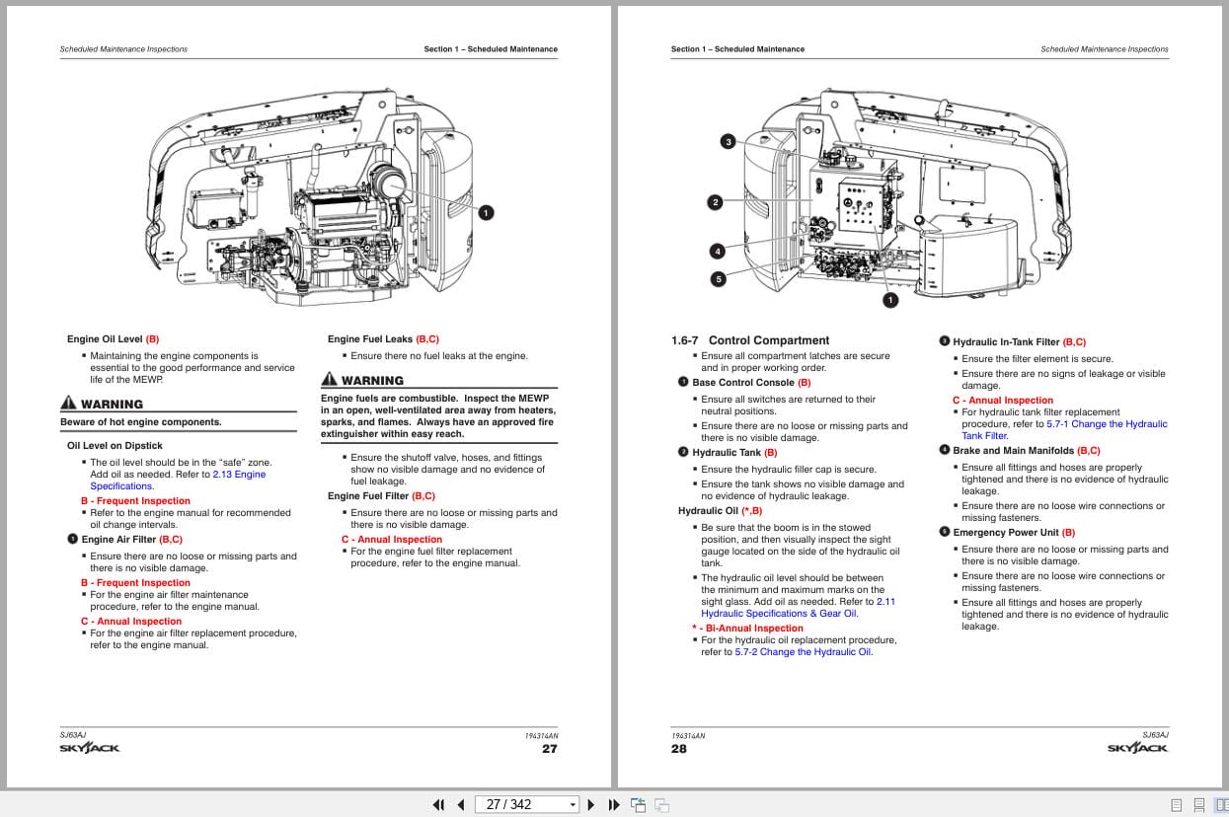Jump to first page using leftmost navigation icon
1229x817 pixels.
[x=438, y=805]
